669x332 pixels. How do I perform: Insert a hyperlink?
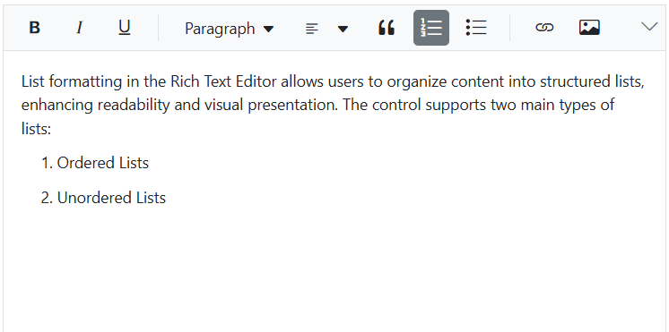(544, 28)
